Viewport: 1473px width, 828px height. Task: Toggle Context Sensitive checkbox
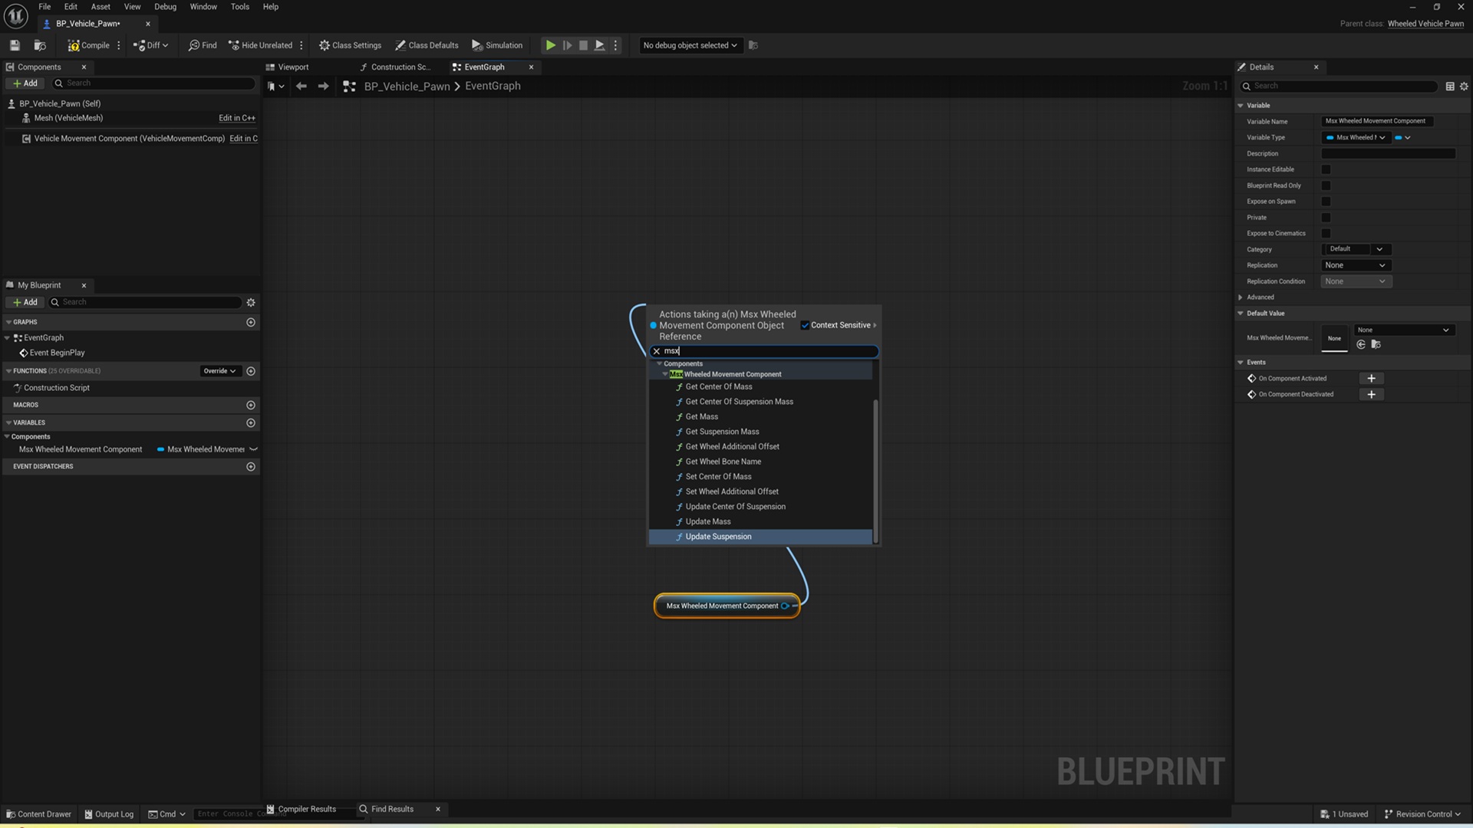pyautogui.click(x=805, y=325)
